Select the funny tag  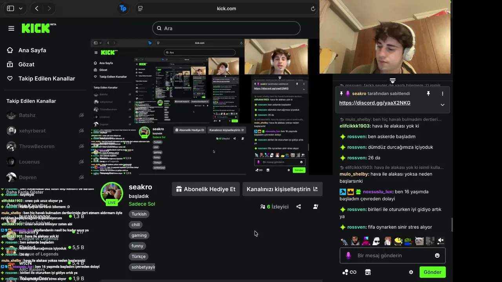tap(137, 246)
